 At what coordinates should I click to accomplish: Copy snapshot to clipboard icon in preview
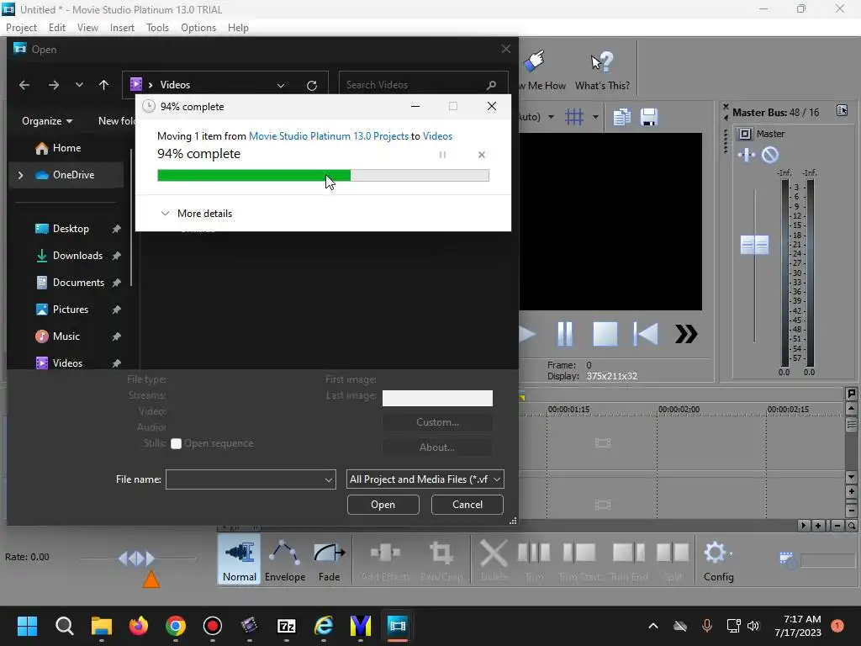pyautogui.click(x=621, y=117)
